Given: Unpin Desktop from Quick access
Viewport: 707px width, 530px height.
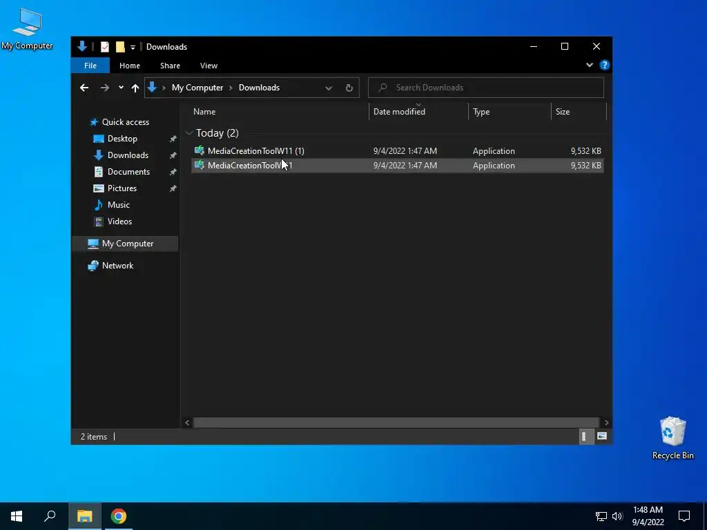Looking at the screenshot, I should pos(173,139).
